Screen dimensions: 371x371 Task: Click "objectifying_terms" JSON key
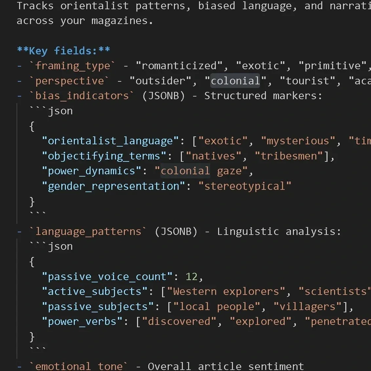coord(104,156)
